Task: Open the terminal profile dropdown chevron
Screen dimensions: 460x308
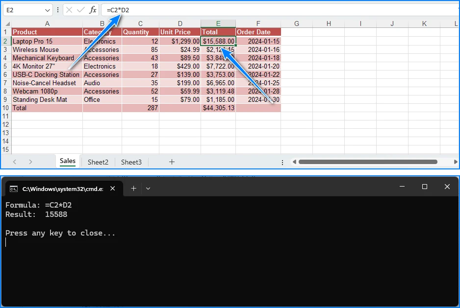Action: (x=148, y=189)
